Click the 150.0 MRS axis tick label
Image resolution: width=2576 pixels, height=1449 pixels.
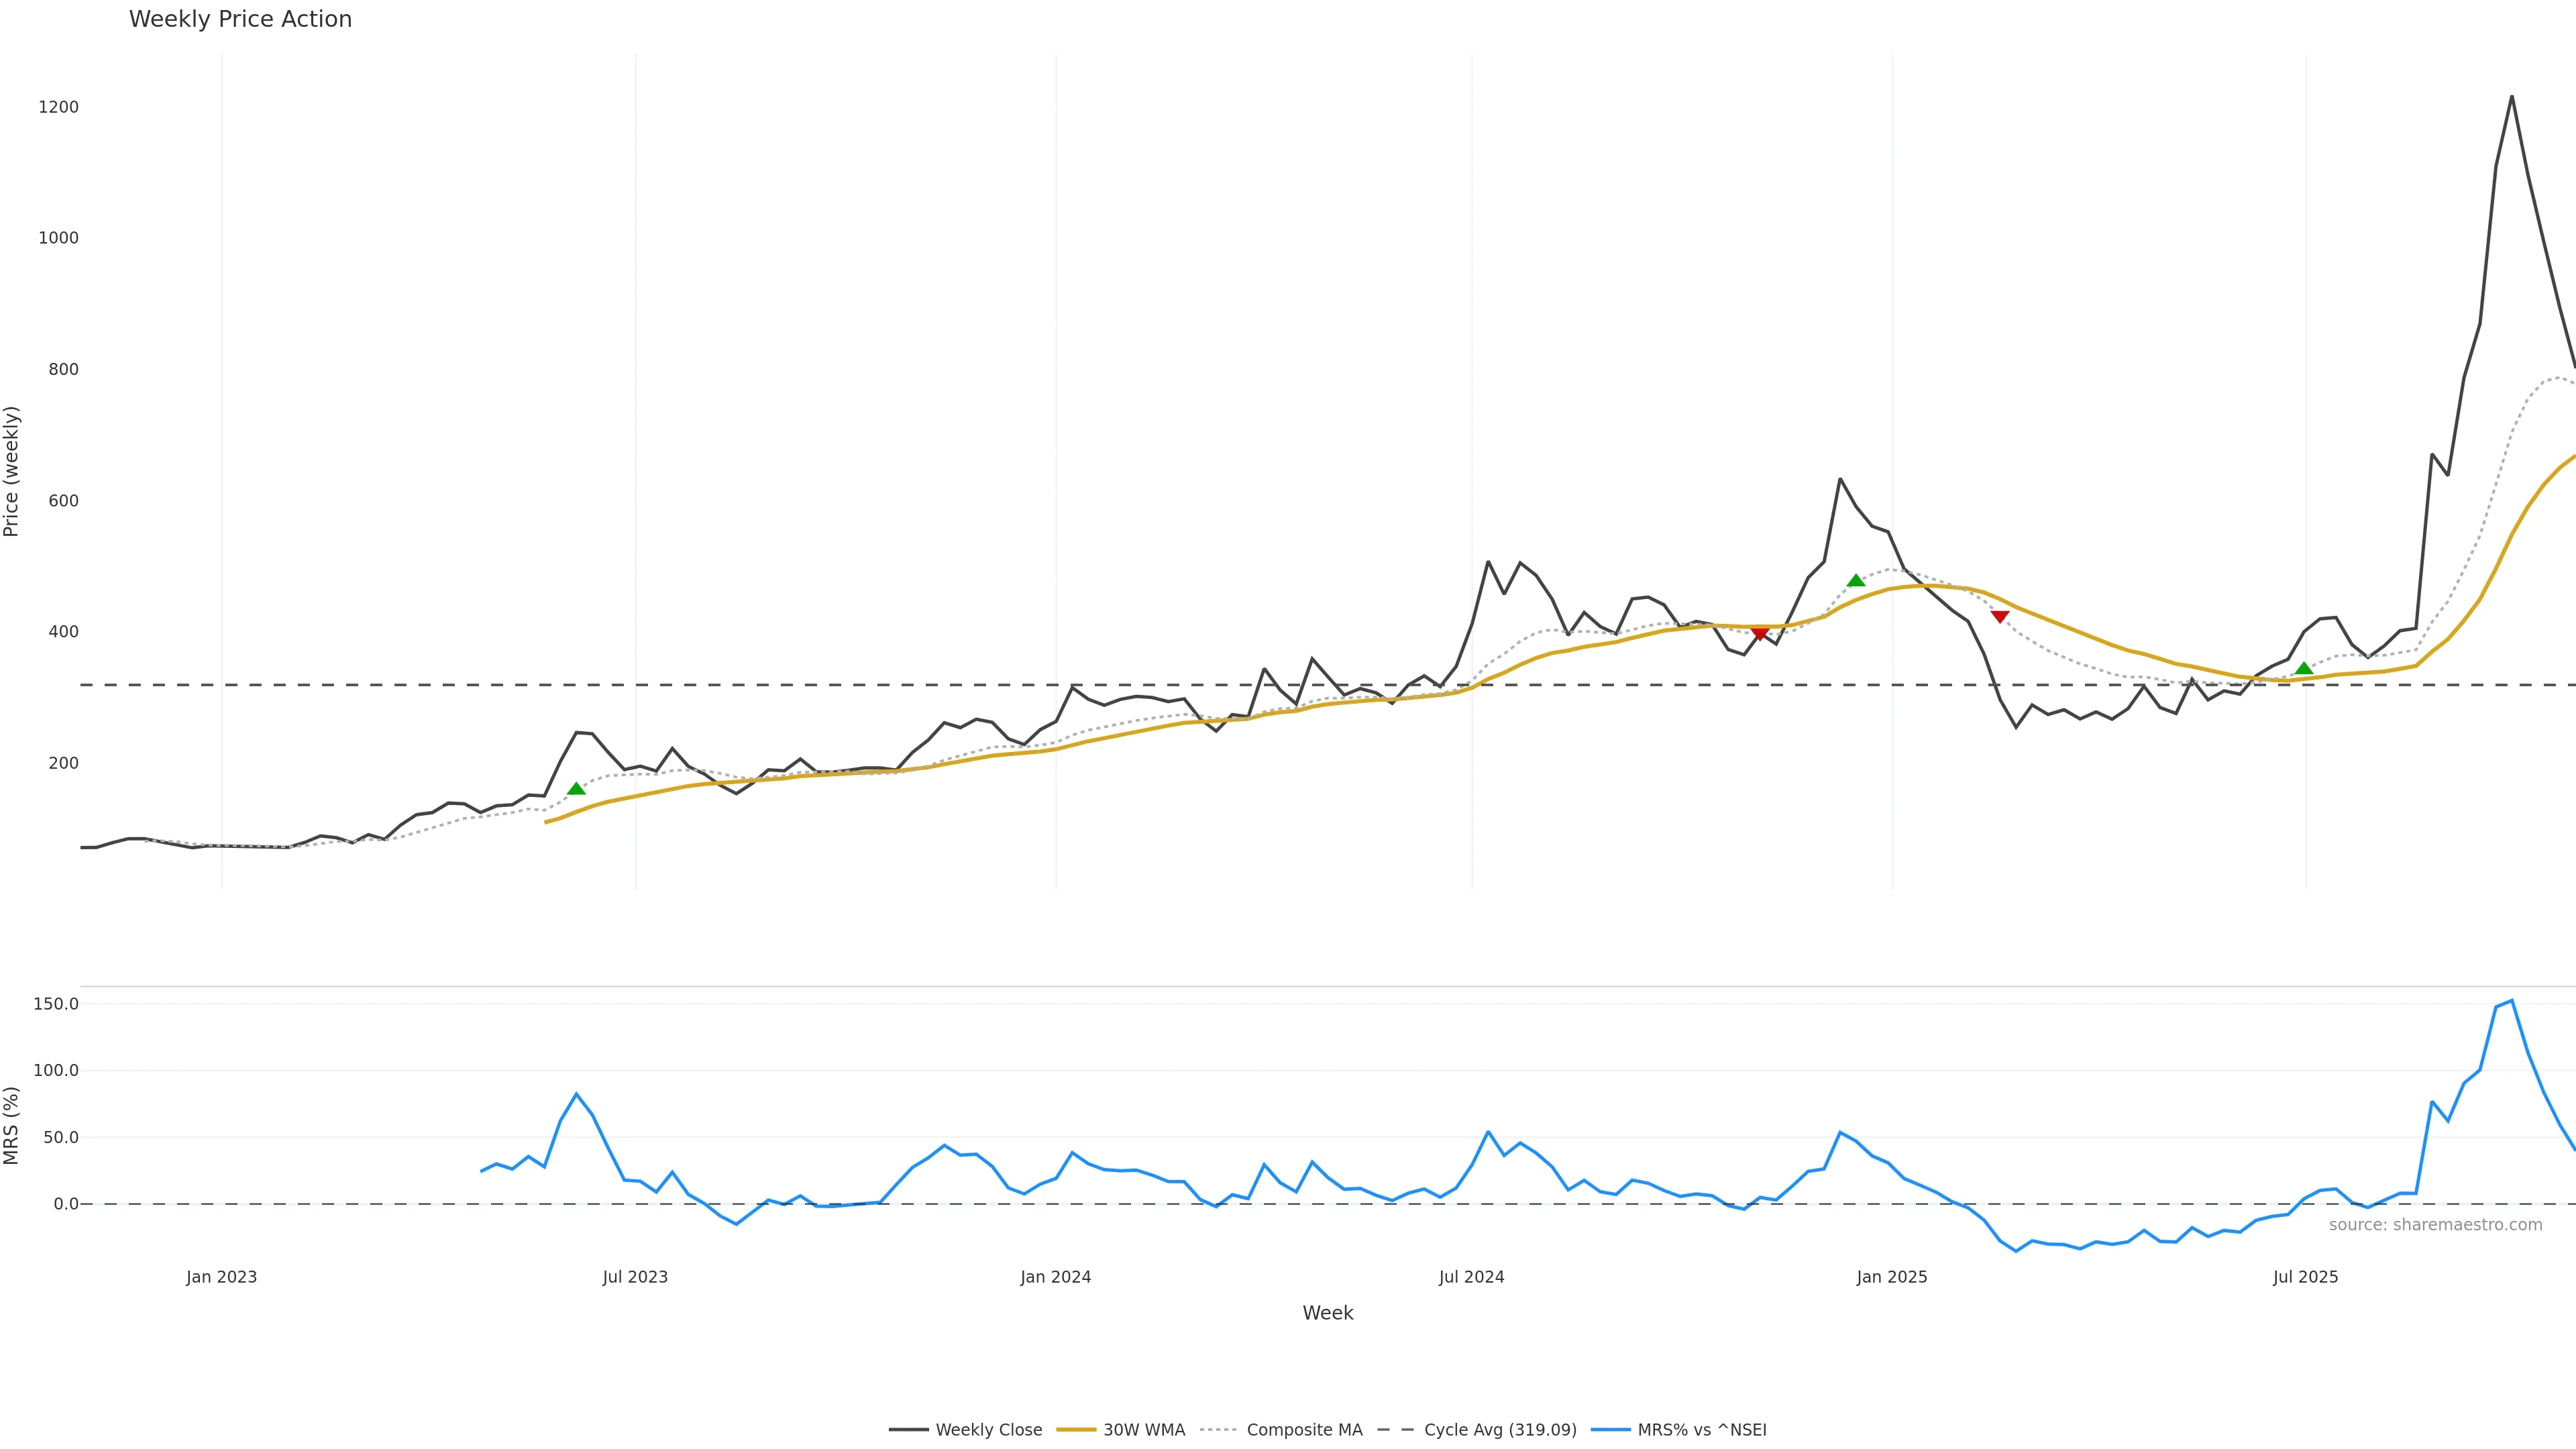(x=56, y=1004)
